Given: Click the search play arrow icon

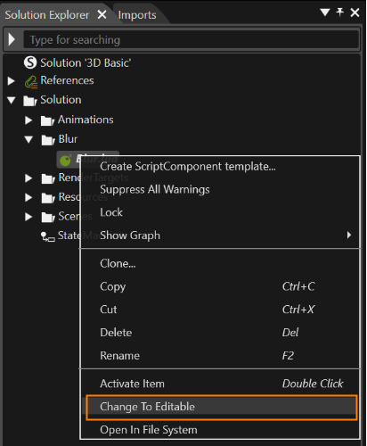Looking at the screenshot, I should tap(12, 39).
